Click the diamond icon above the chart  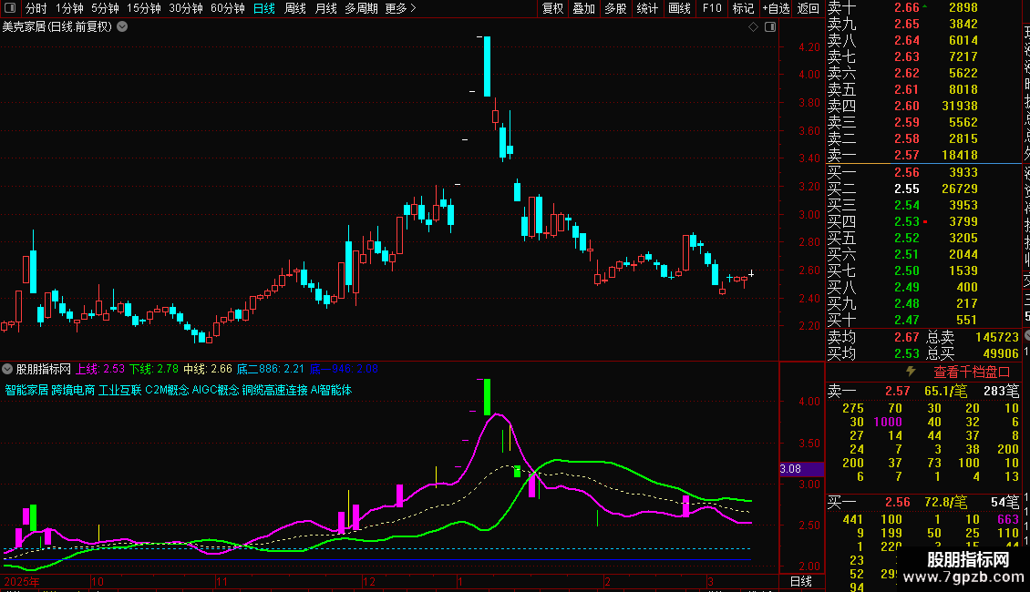(754, 27)
